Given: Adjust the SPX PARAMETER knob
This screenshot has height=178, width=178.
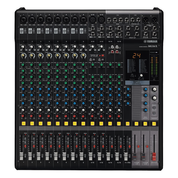Looking at the screenshot, I should [141, 75].
